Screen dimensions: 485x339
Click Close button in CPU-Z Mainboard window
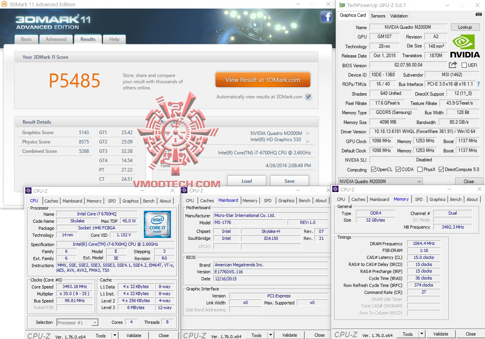click(x=319, y=336)
